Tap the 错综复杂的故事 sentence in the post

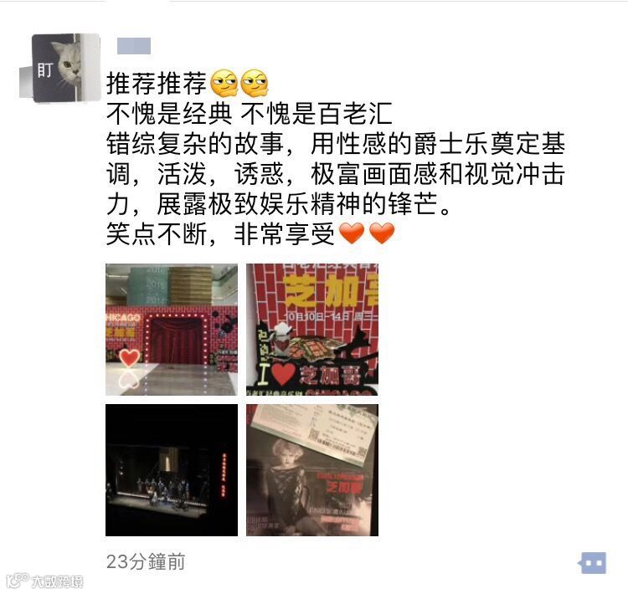194,144
